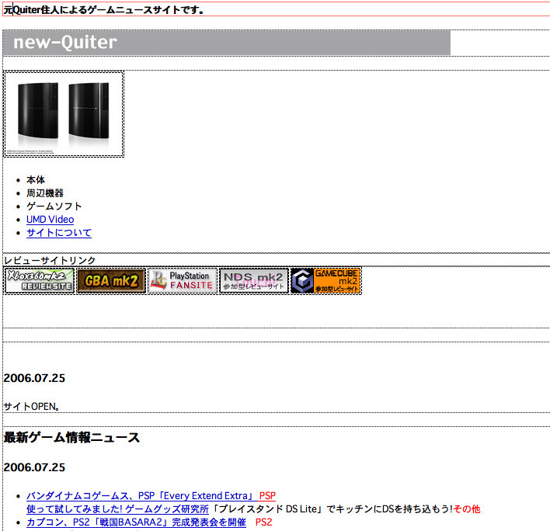550x531 pixels.
Task: Select the ゲームソフト list item
Action: pos(54,206)
